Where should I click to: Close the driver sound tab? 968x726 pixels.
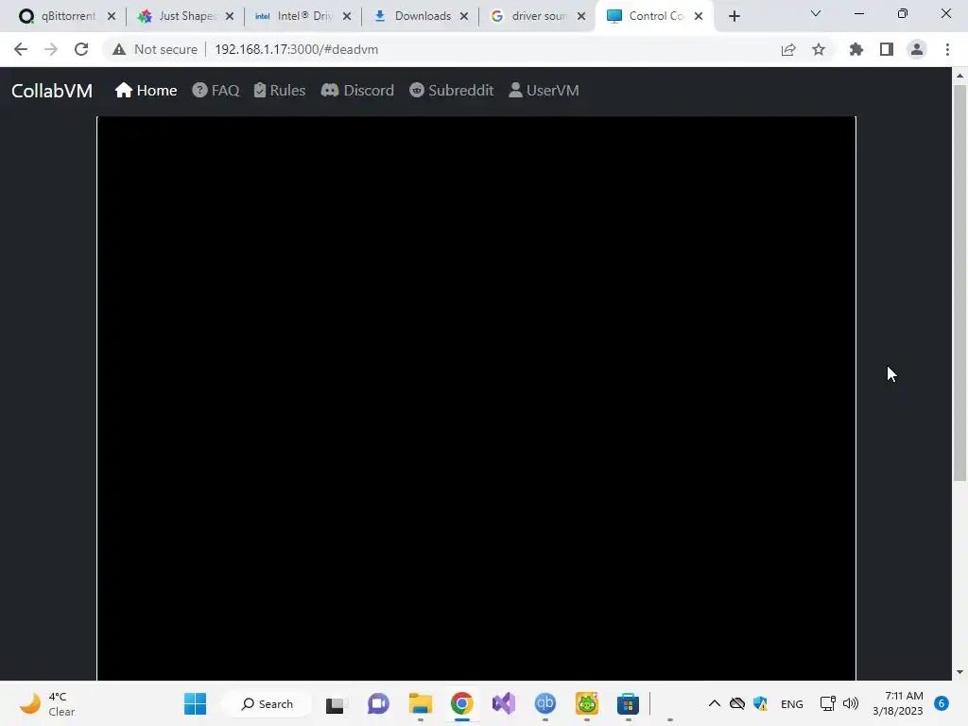coord(581,16)
